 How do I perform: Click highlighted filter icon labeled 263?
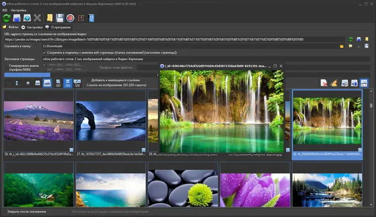click(68, 83)
